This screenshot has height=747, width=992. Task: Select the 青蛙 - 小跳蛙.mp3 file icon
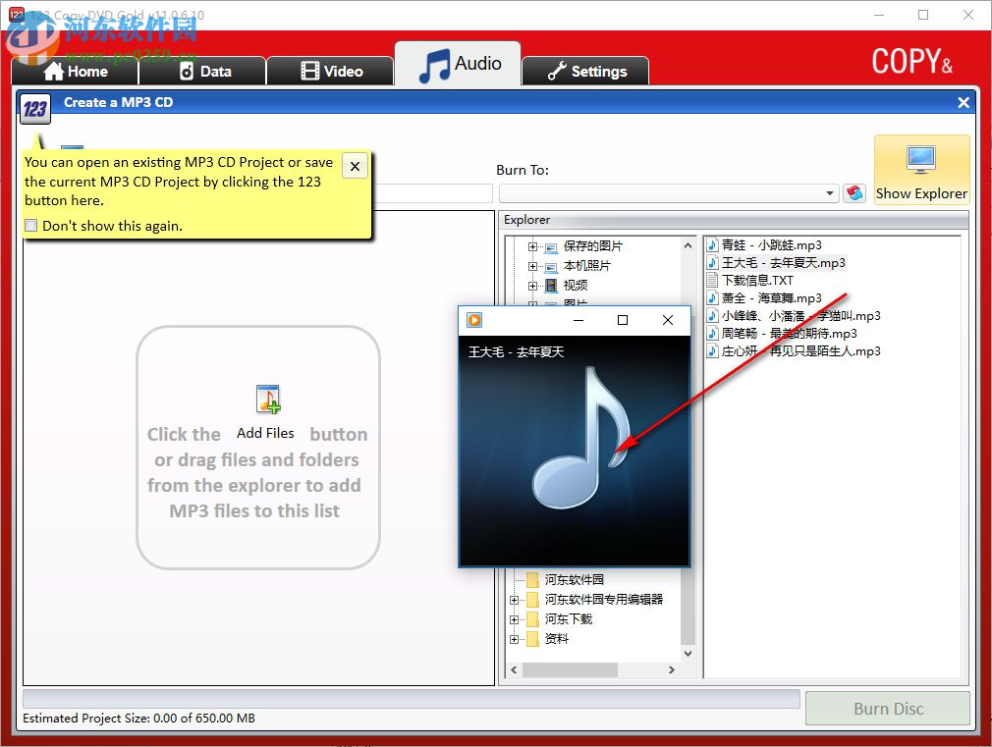(712, 244)
